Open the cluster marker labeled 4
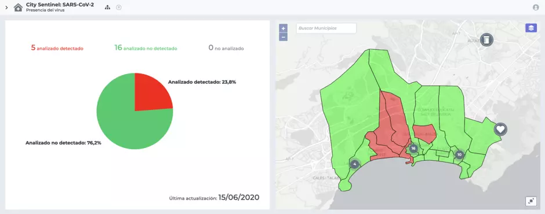 (354, 164)
